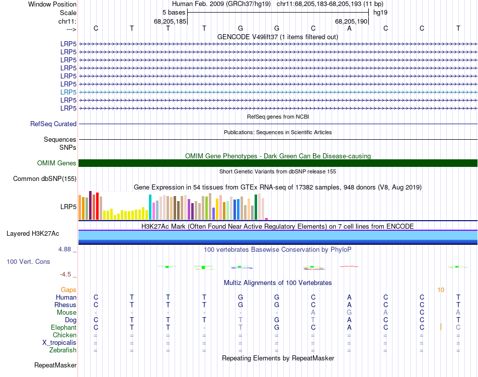
Task: Click the RepeatMasker track label
Action: (55, 365)
